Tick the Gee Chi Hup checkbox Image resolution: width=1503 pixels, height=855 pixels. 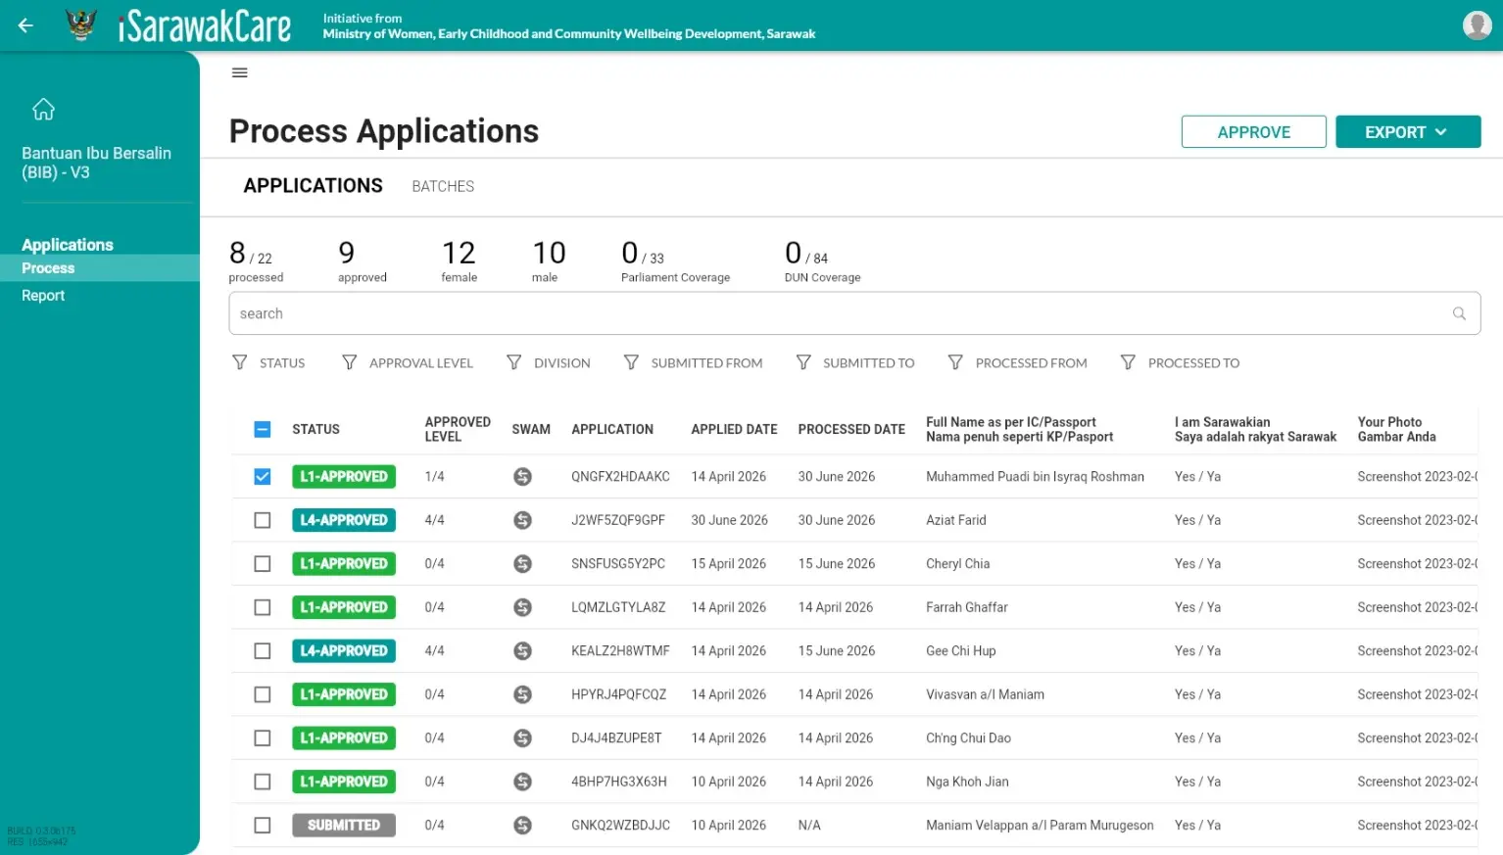point(262,651)
